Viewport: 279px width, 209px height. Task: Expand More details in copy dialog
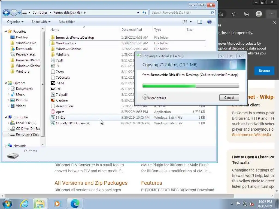[x=154, y=98]
